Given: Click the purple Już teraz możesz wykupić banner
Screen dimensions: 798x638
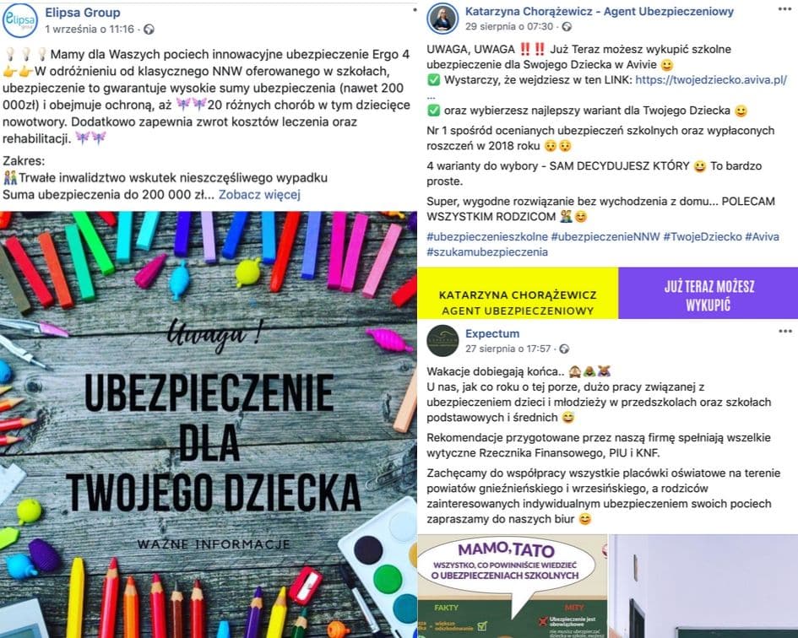Looking at the screenshot, I should pos(708,293).
